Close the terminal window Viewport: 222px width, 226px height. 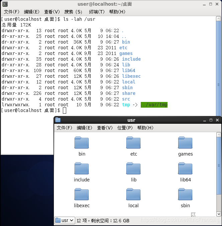[217, 4]
